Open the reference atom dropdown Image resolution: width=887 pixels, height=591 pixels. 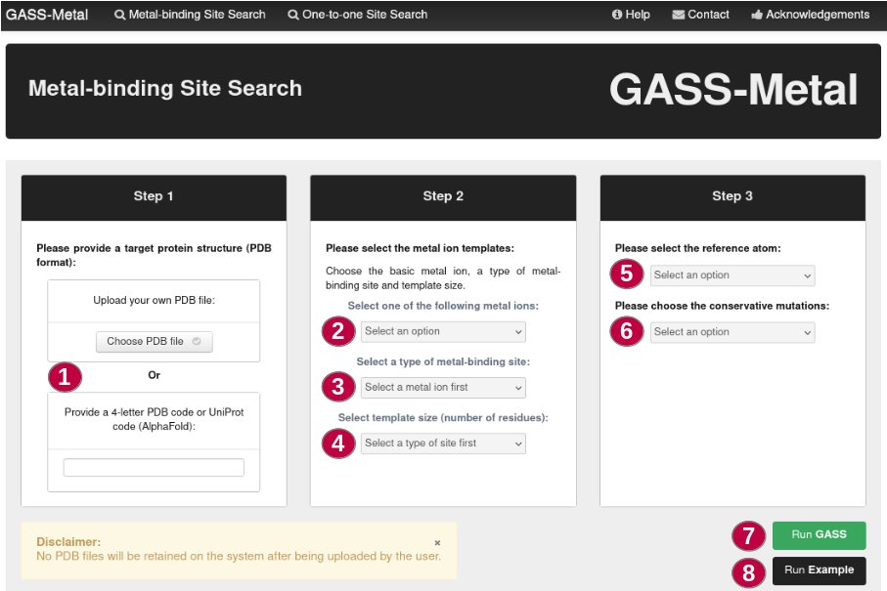click(x=732, y=274)
